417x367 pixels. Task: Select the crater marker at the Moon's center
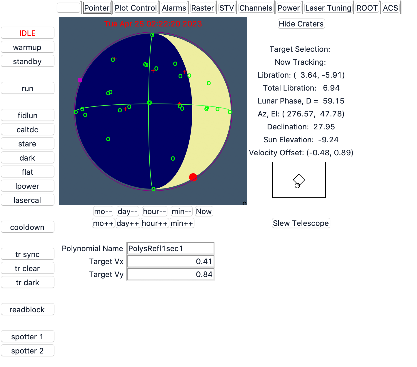tap(149, 103)
